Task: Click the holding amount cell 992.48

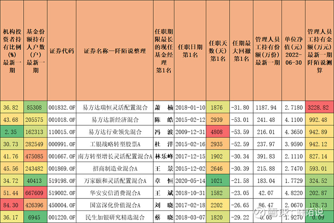Action: point(319,120)
